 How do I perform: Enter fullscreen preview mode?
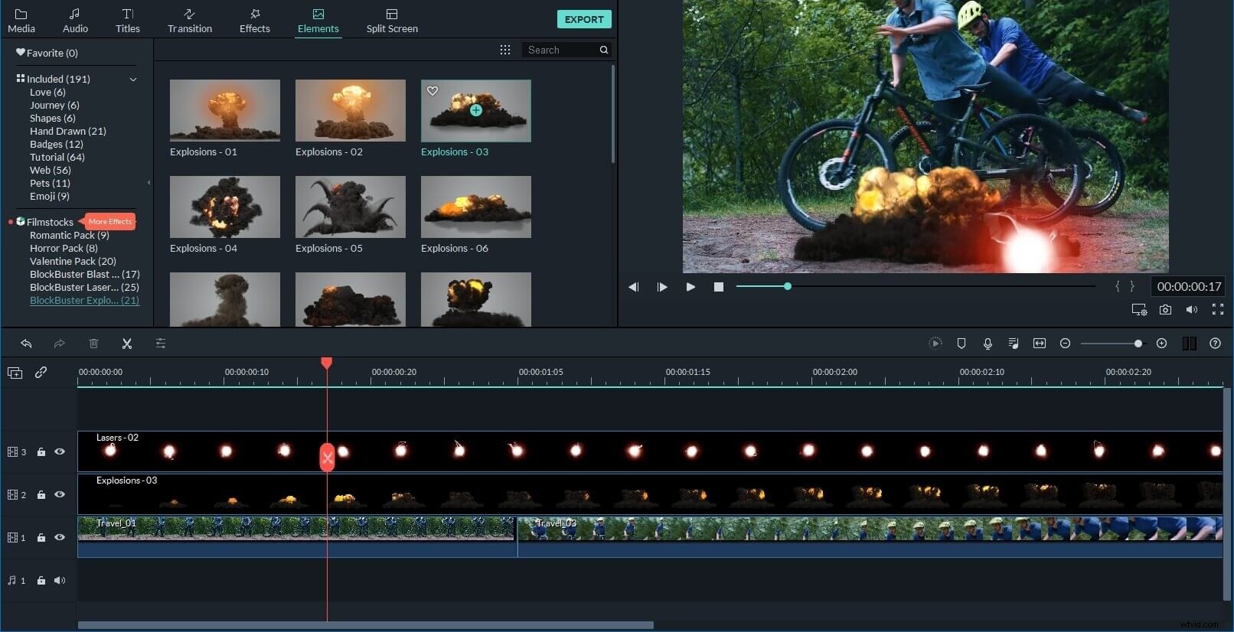pos(1218,309)
